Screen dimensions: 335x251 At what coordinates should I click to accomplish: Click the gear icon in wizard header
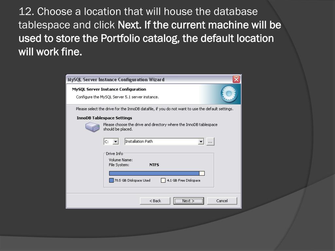[229, 94]
